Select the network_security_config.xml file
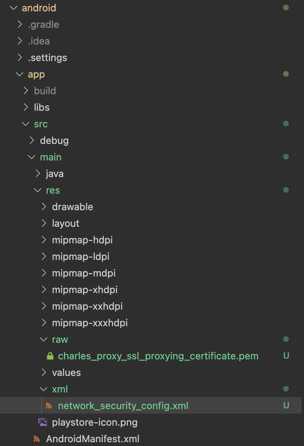This screenshot has width=304, height=446. pyautogui.click(x=123, y=406)
